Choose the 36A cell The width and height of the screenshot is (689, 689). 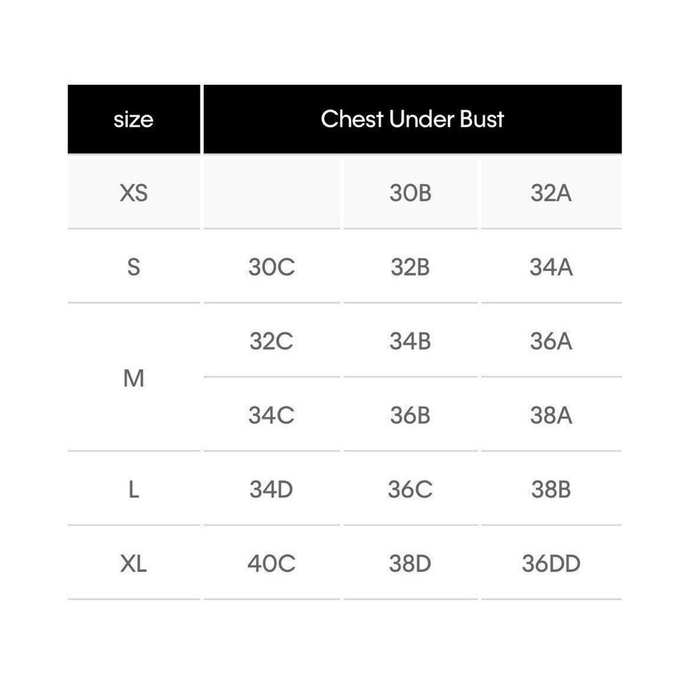tap(551, 341)
